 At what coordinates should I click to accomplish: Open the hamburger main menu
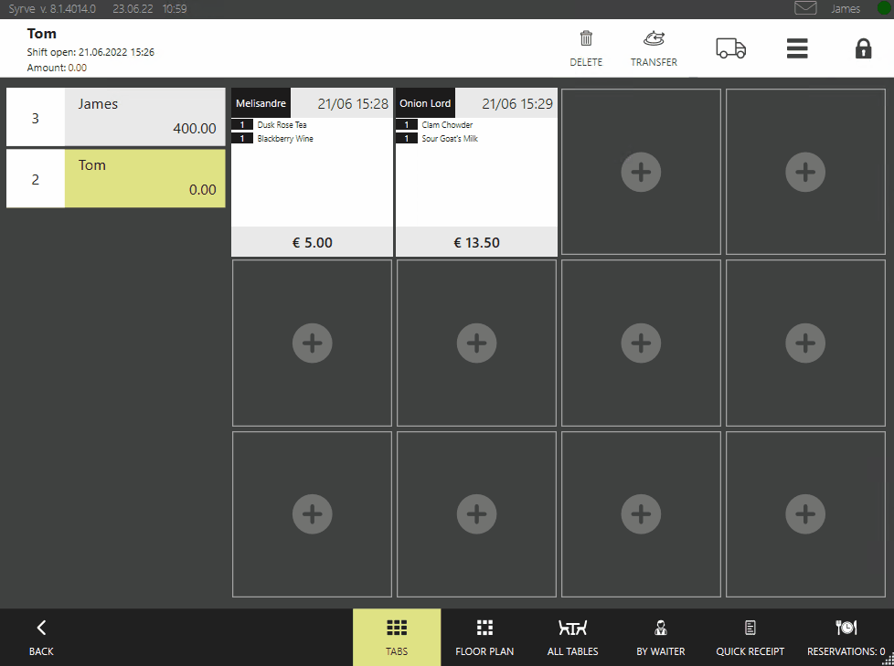coord(797,48)
